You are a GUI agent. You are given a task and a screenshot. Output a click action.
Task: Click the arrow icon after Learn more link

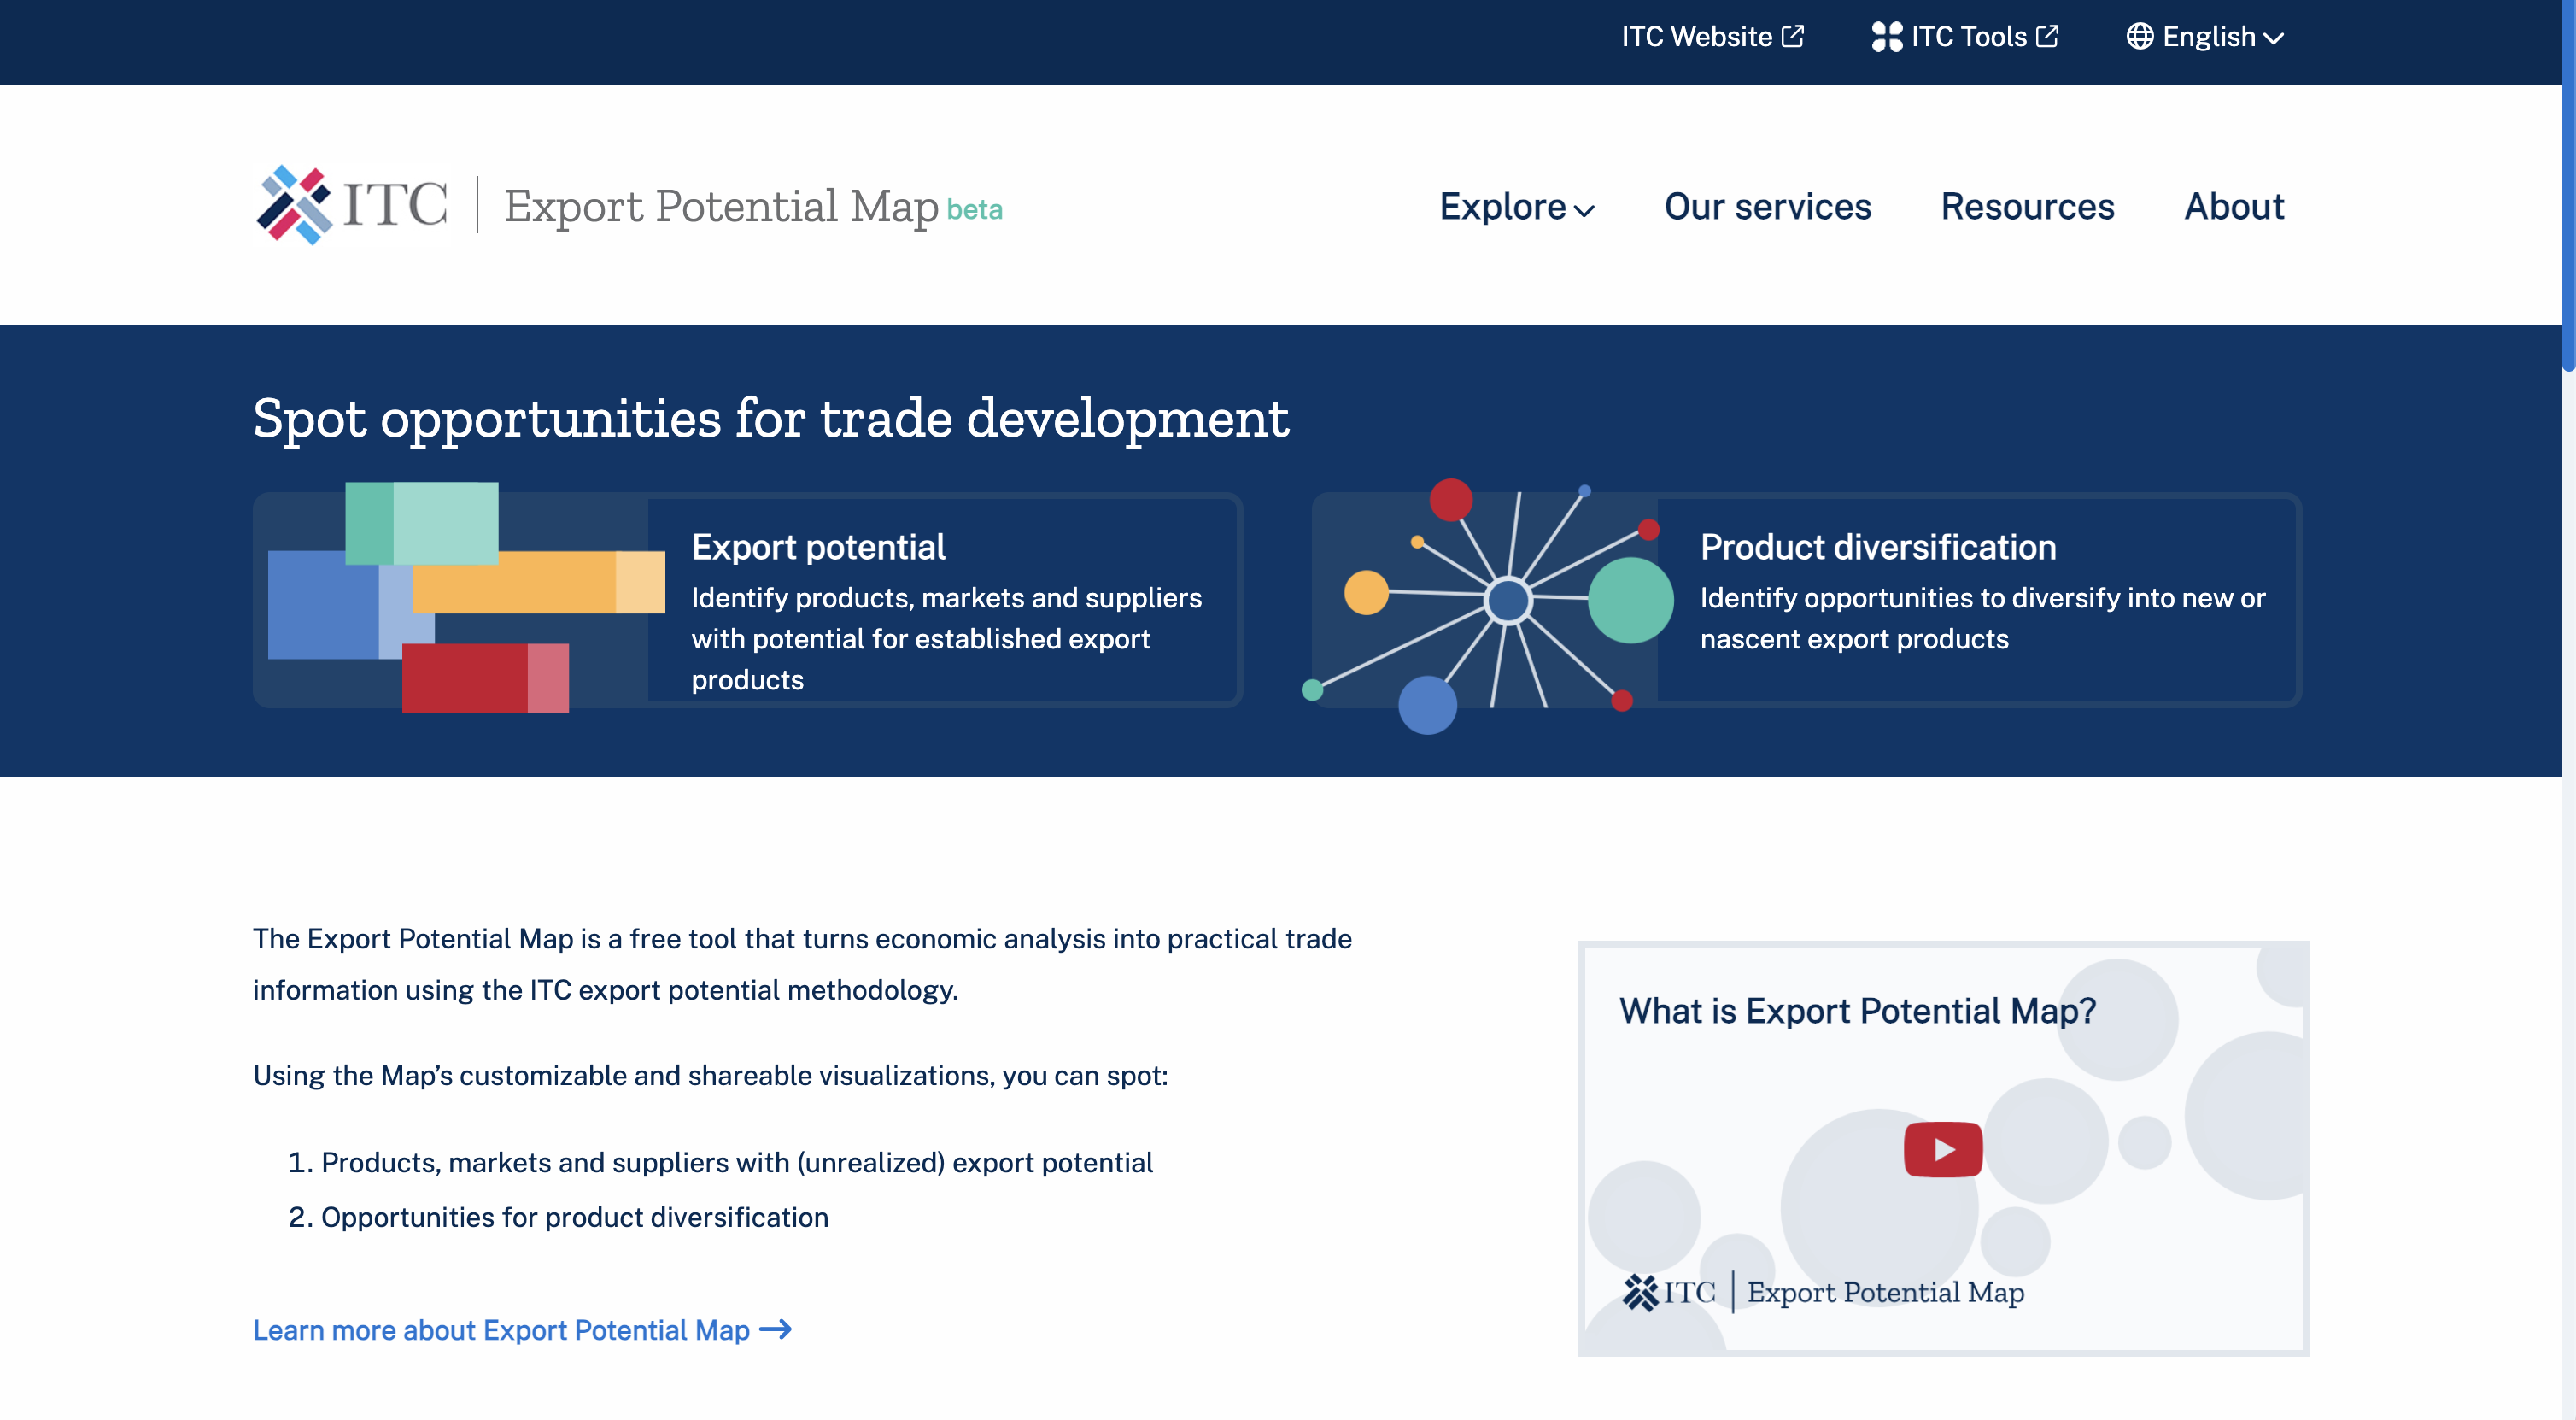click(x=776, y=1329)
